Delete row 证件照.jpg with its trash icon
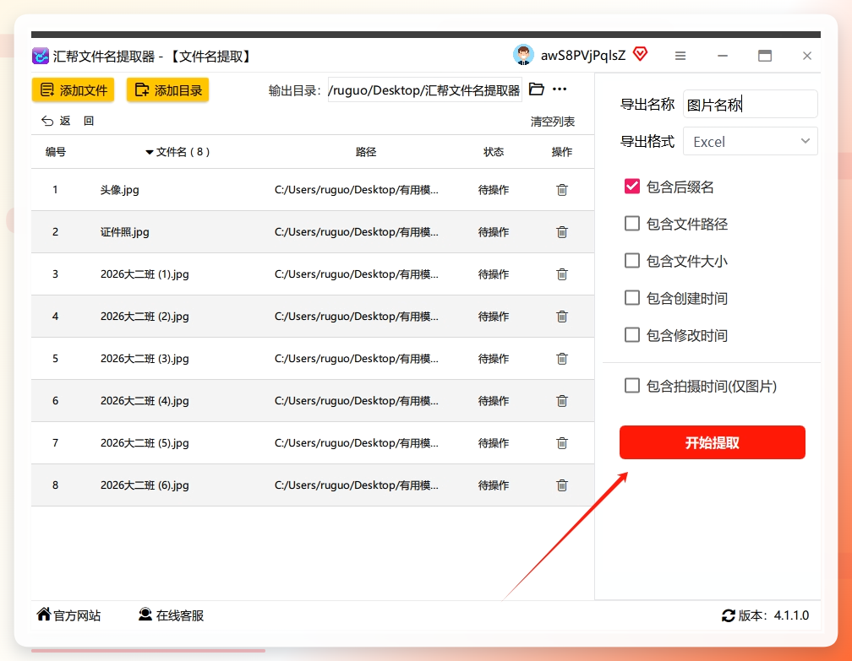Image resolution: width=852 pixels, height=661 pixels. [562, 232]
